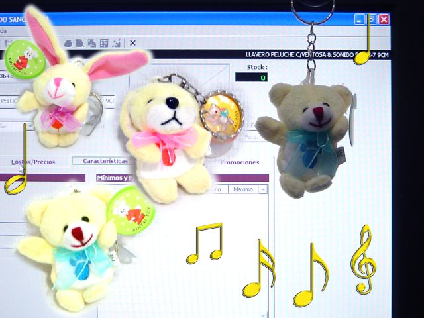Open the Costos/Precios tab
Image resolution: width=424 pixels, height=318 pixels.
(33, 162)
